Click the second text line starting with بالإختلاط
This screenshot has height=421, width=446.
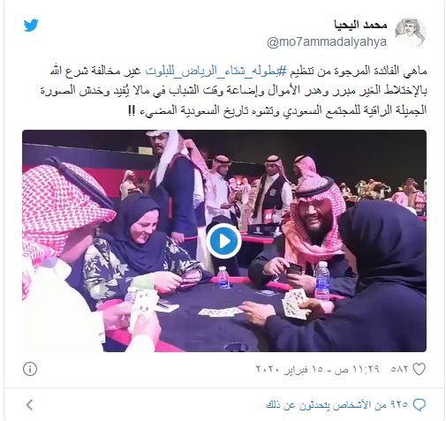[x=233, y=91]
